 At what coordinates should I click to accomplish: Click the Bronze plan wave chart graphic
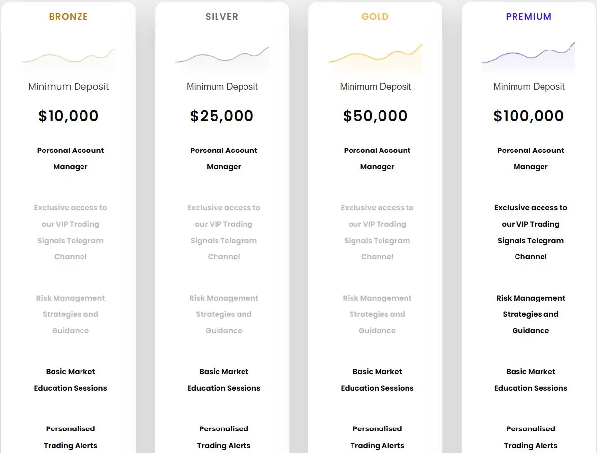tap(69, 58)
